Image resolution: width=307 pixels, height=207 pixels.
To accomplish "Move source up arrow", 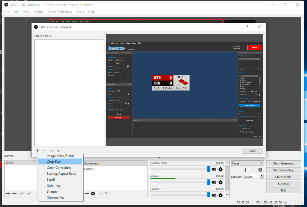I will [x=101, y=193].
